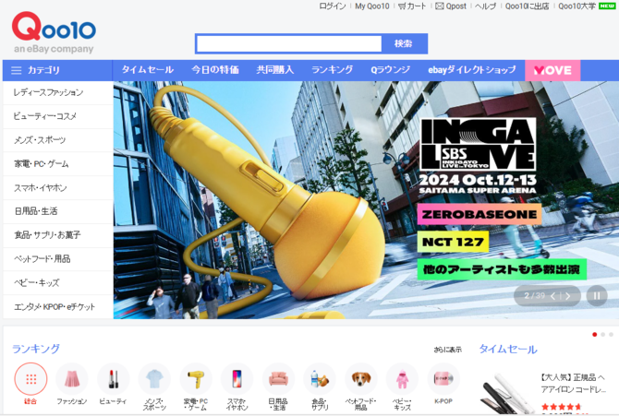Select the pet food dog icon
This screenshot has width=619, height=416.
point(361,379)
